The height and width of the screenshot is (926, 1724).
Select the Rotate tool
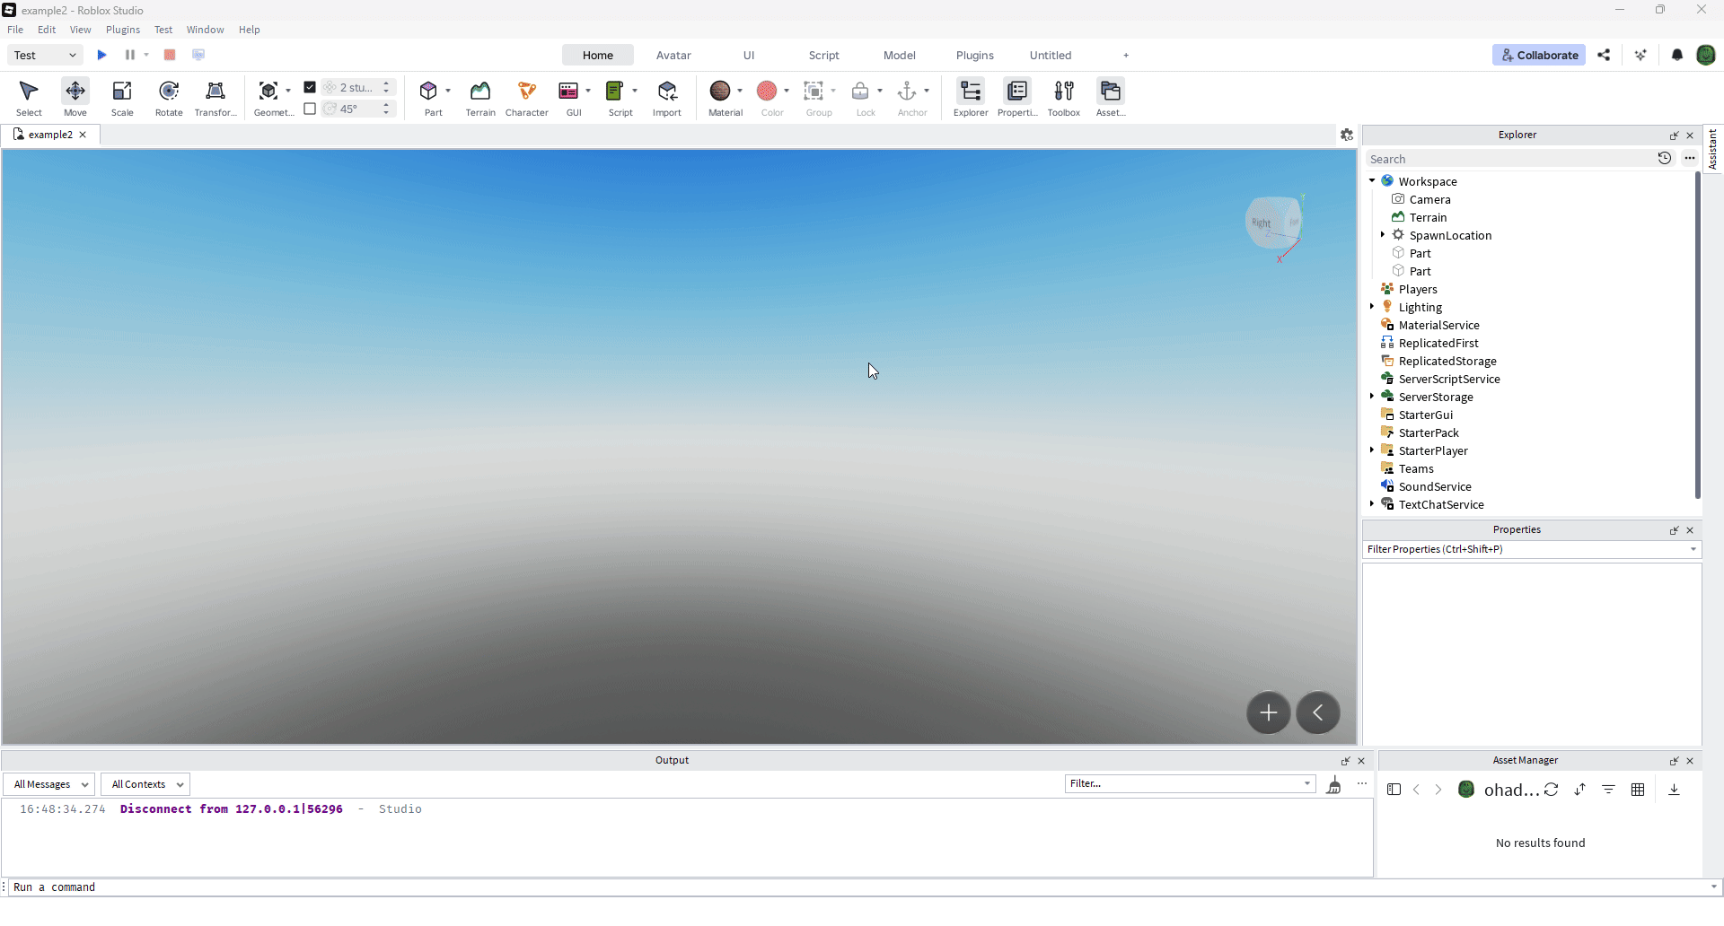click(x=169, y=97)
